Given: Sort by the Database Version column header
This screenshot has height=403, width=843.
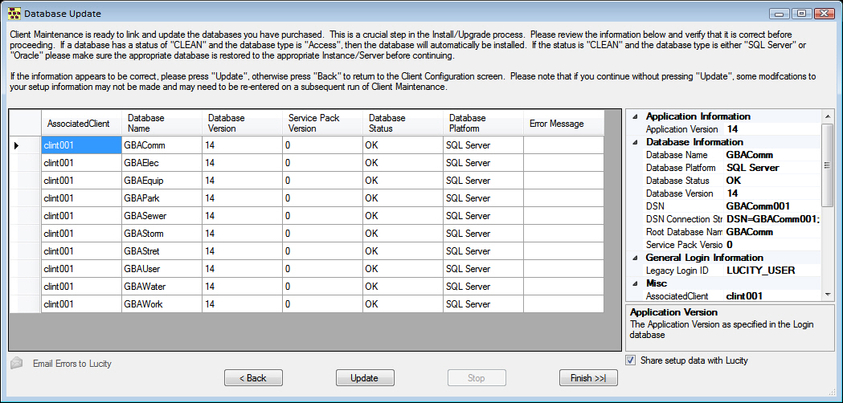Looking at the screenshot, I should click(243, 124).
